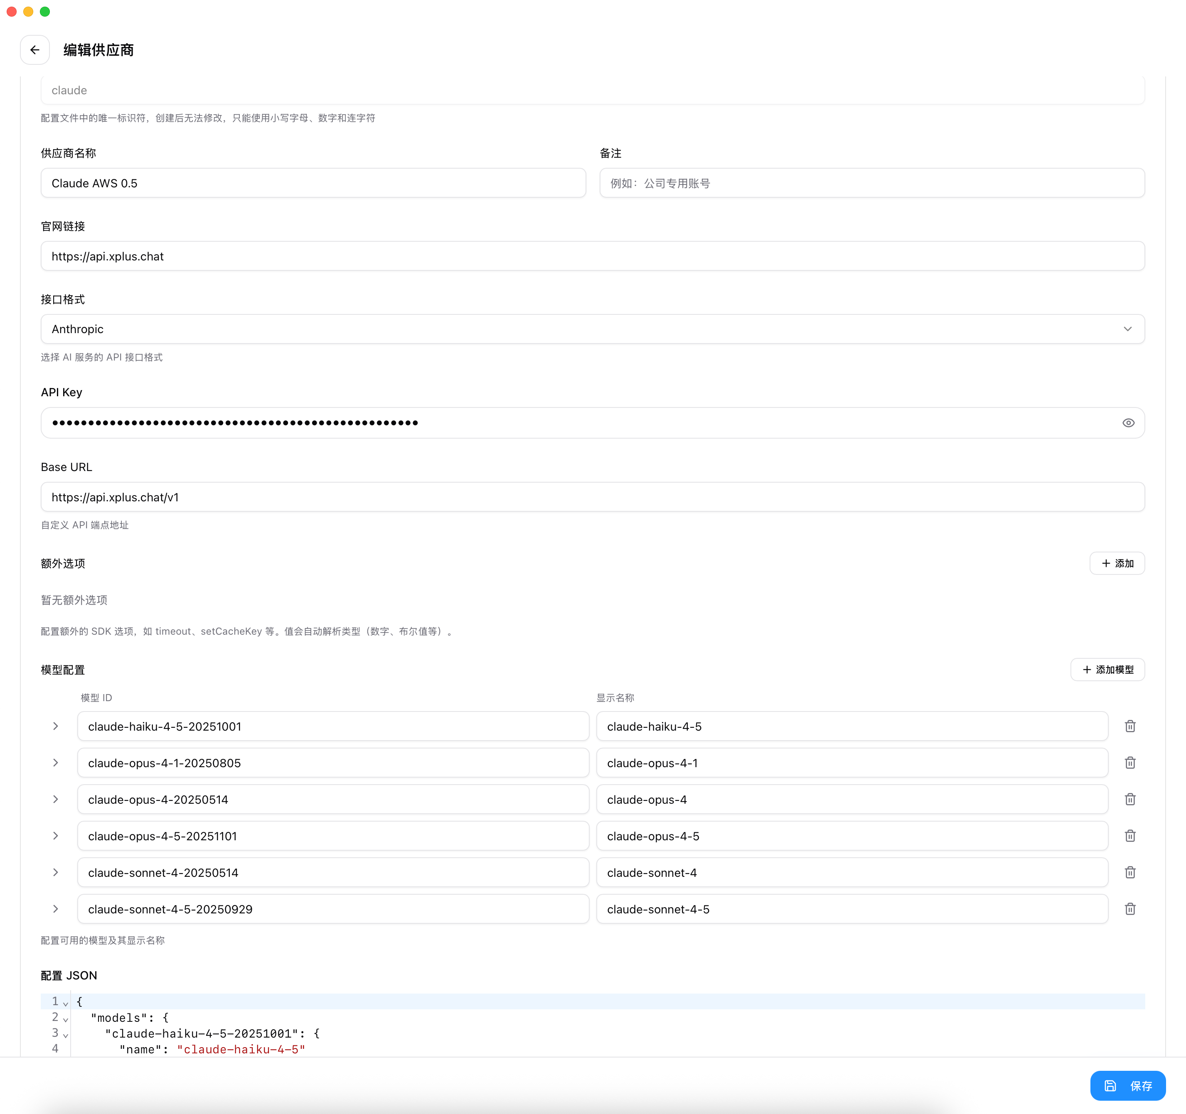Show the API Key with eye icon
The width and height of the screenshot is (1186, 1114).
[1128, 423]
